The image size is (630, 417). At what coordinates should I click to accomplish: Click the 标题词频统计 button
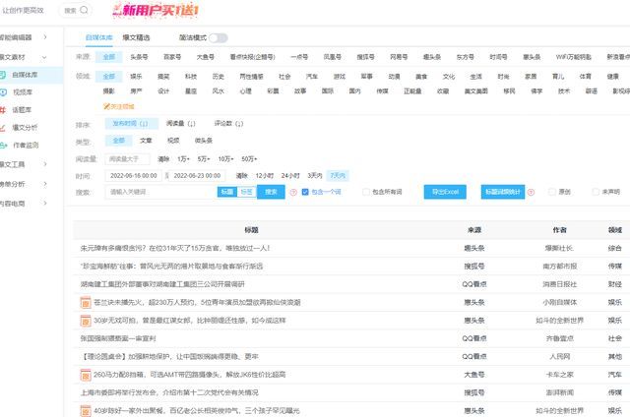pyautogui.click(x=503, y=192)
